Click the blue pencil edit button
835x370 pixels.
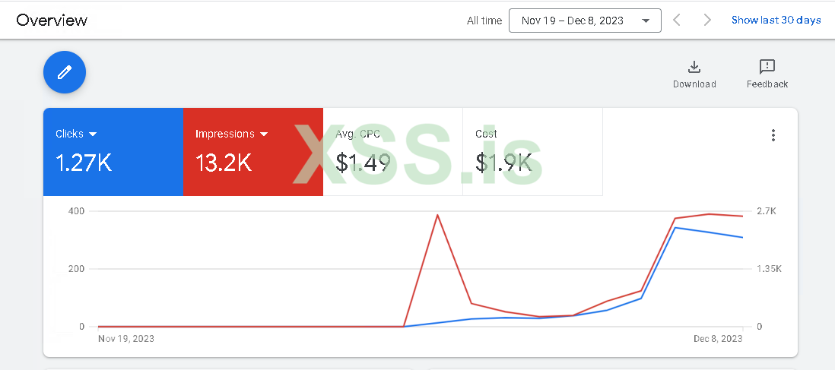click(65, 72)
